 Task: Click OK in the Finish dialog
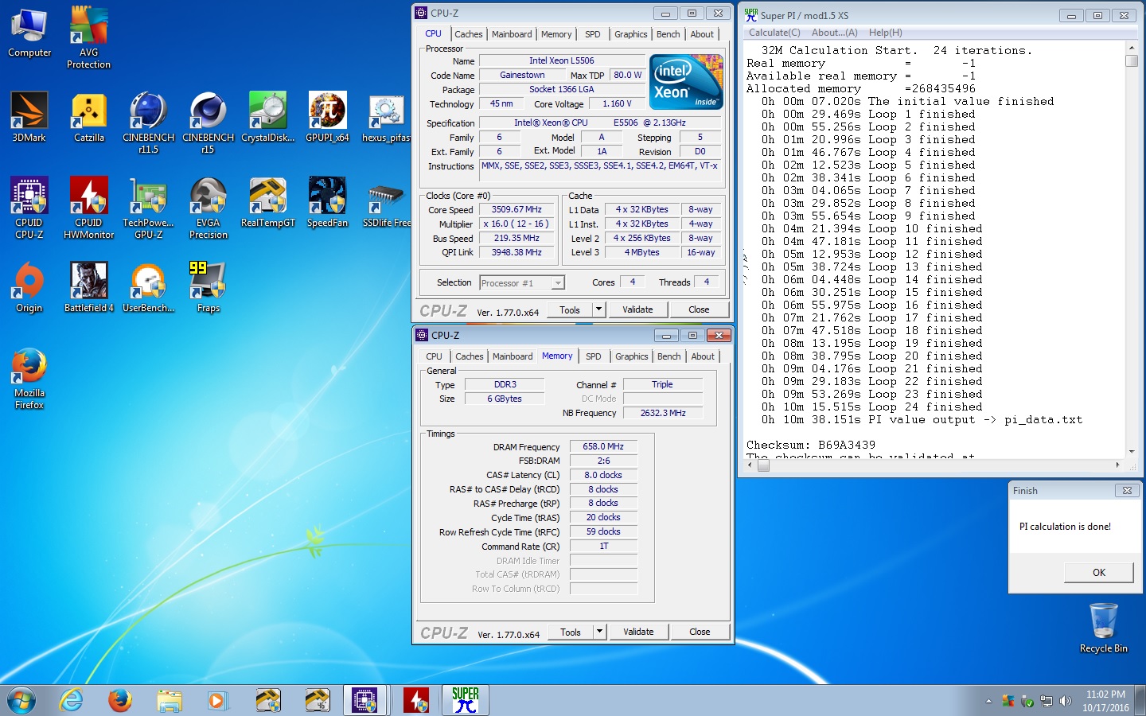(x=1099, y=572)
